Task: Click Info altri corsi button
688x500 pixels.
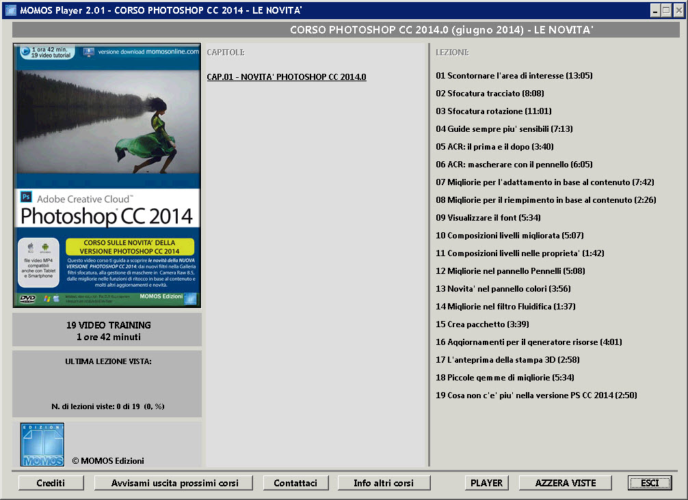Action: click(x=384, y=483)
